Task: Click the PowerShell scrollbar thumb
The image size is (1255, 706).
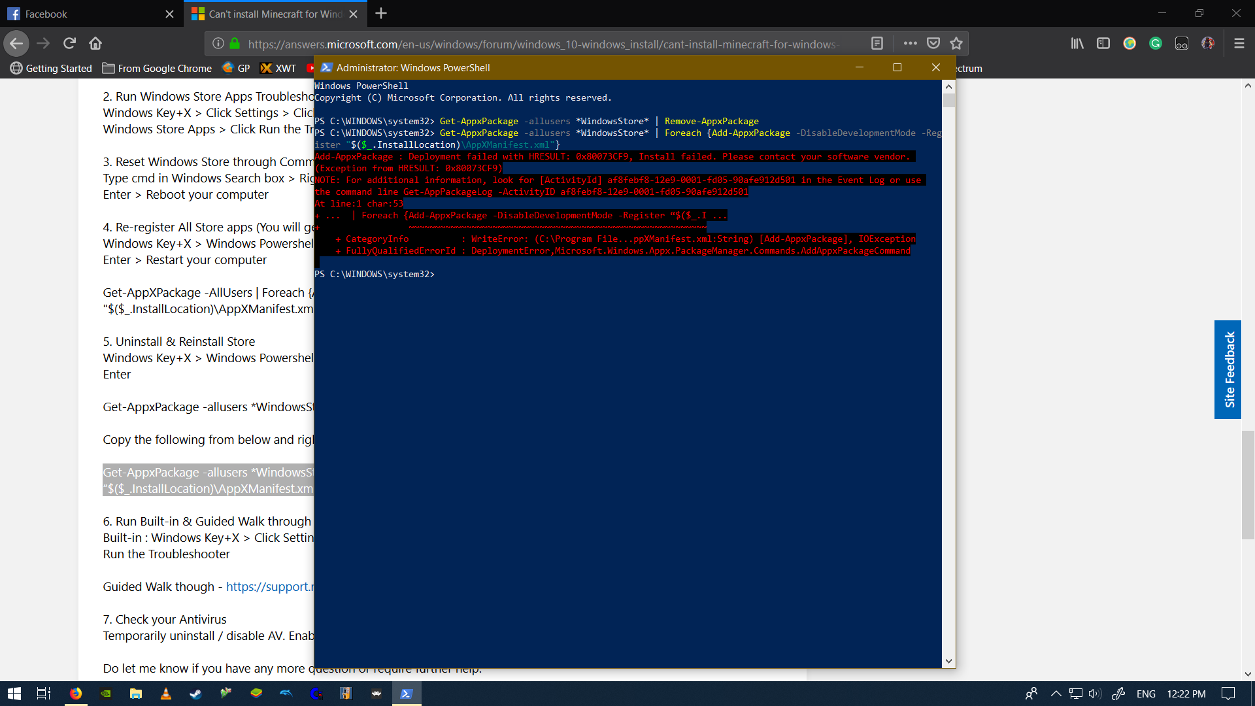Action: pos(948,101)
